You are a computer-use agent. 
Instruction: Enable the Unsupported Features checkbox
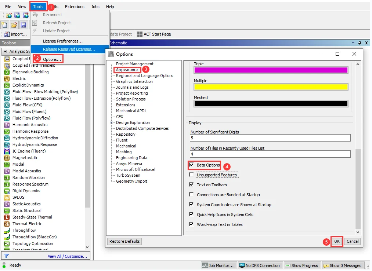(x=191, y=175)
